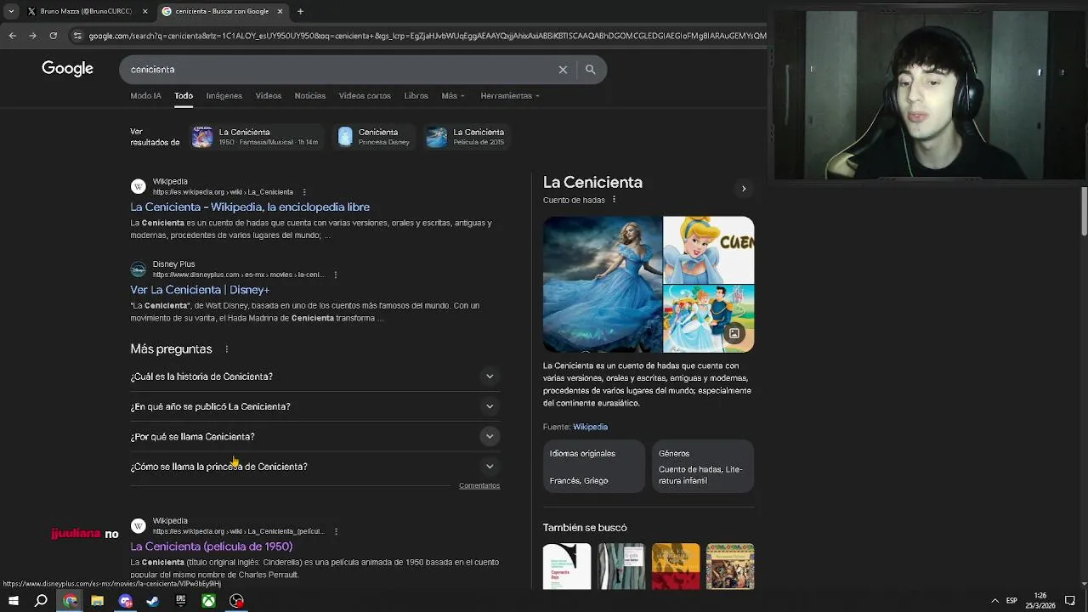Show hidden system tray icons
1088x612 pixels.
pos(994,601)
